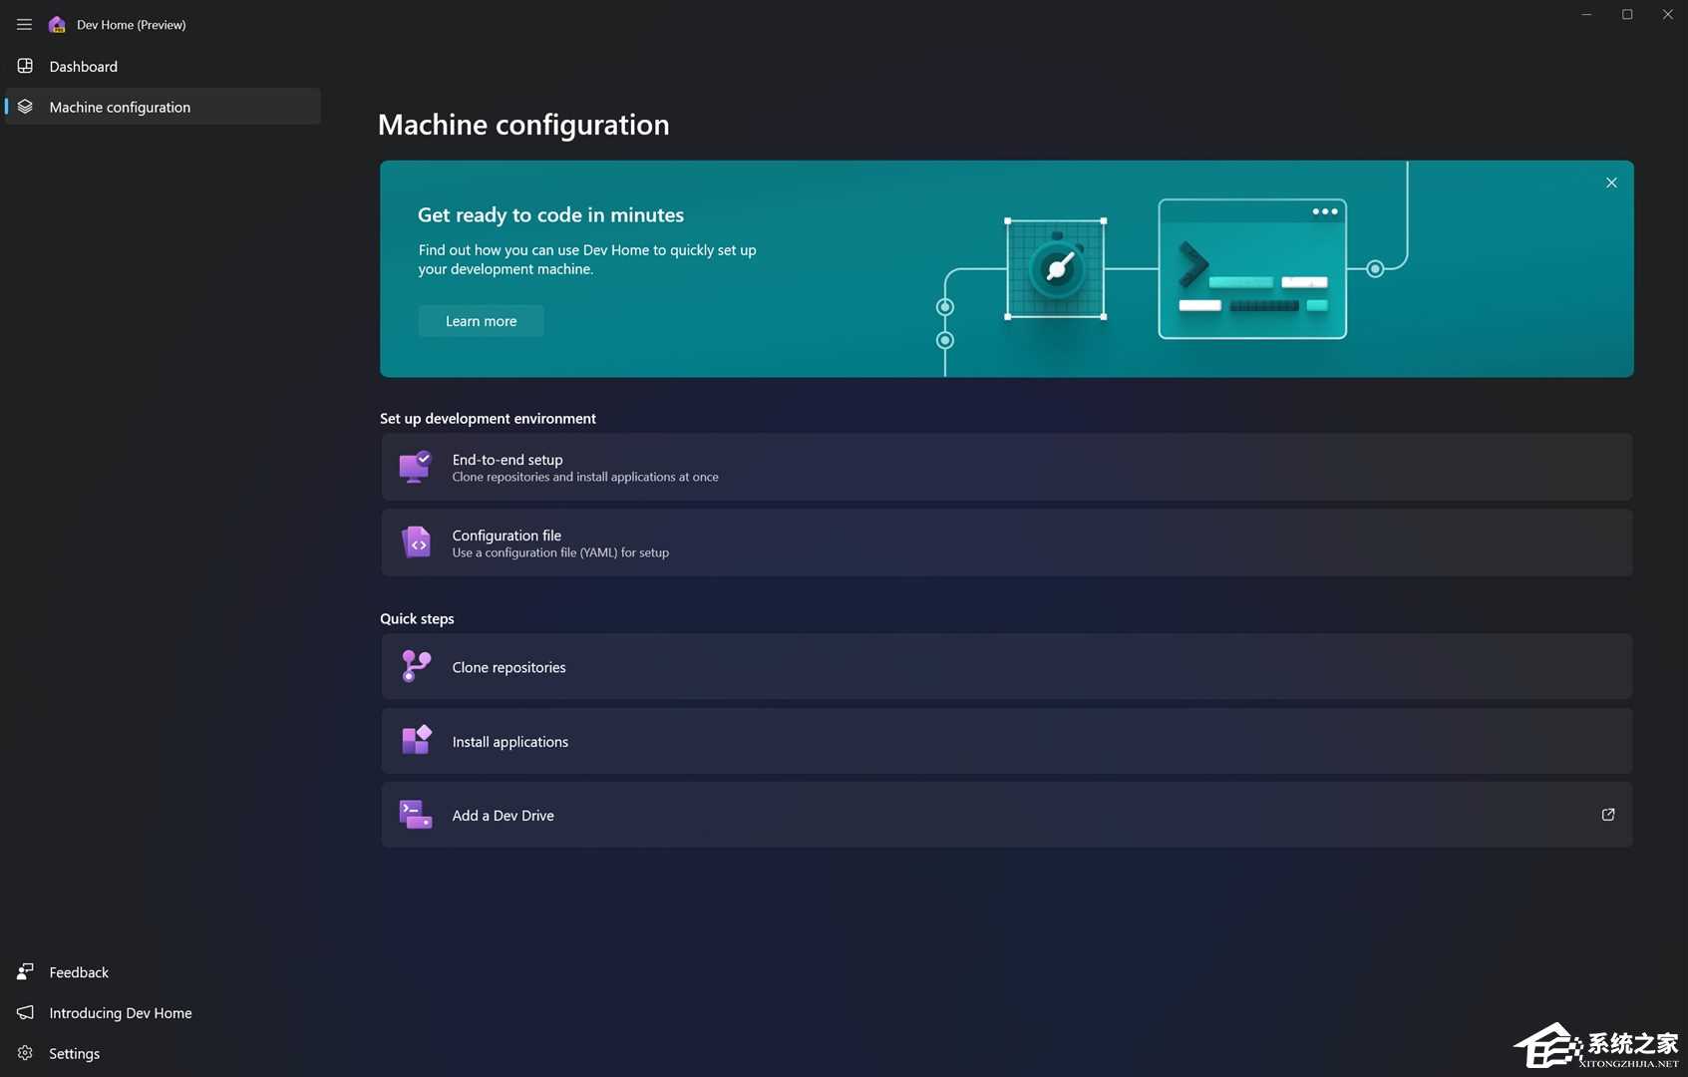Click the Settings gear icon
The height and width of the screenshot is (1077, 1688).
25,1053
